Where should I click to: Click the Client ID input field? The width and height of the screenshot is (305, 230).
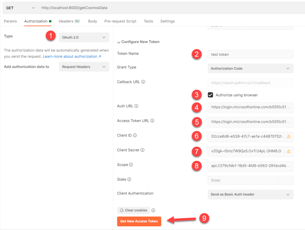[250, 137]
